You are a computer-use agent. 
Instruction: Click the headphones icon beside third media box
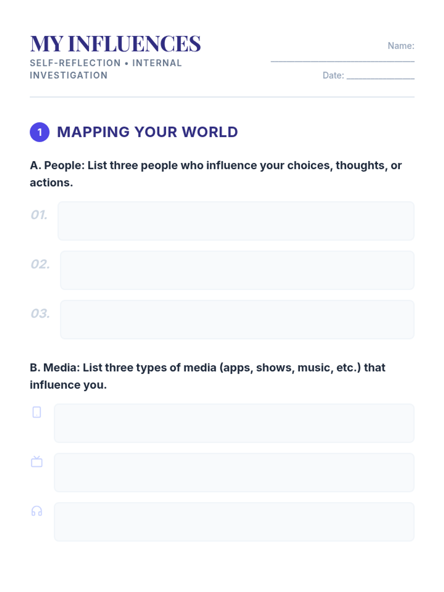(x=37, y=511)
